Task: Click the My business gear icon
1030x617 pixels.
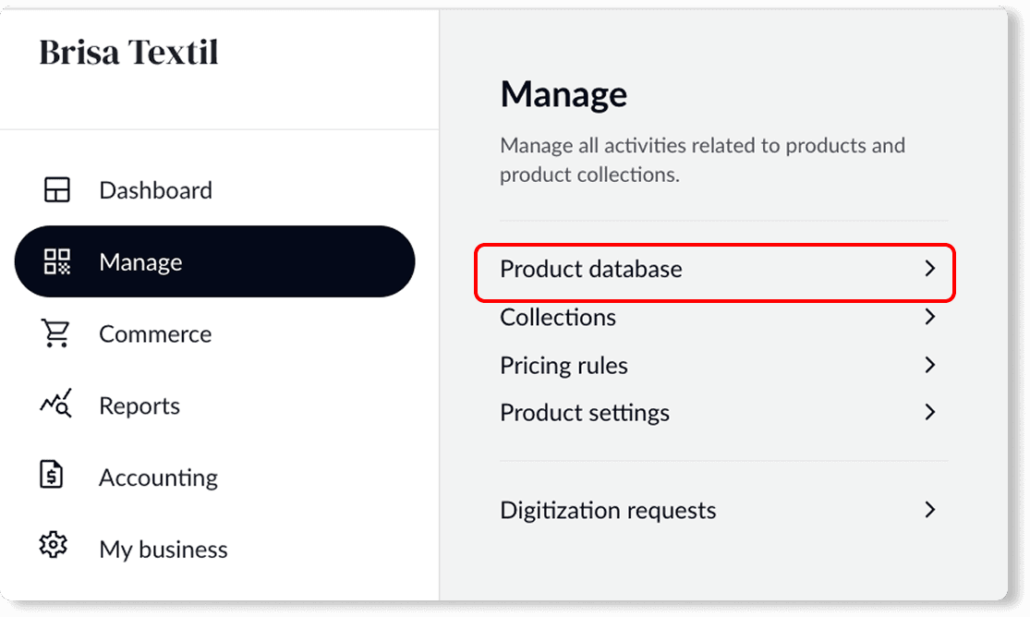Action: coord(54,545)
